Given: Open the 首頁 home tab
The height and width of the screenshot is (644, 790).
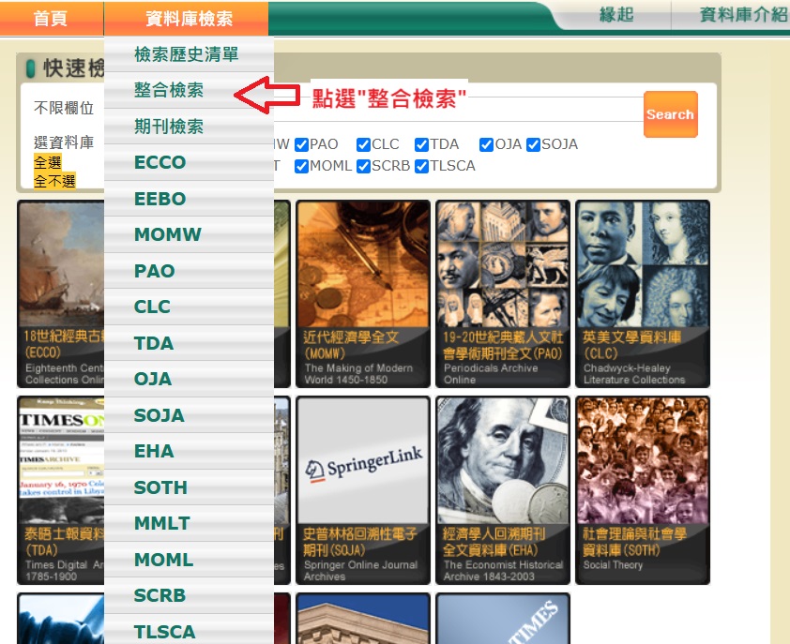Looking at the screenshot, I should click(51, 18).
